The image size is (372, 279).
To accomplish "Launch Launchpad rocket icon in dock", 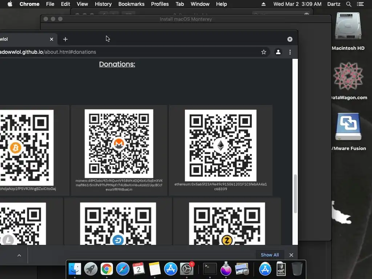I will [x=90, y=269].
